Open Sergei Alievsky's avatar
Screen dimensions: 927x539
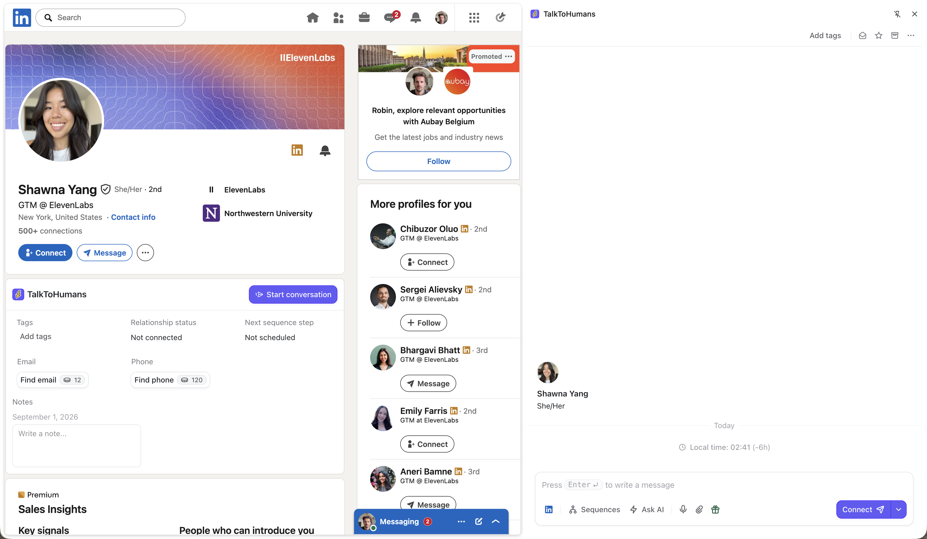382,296
